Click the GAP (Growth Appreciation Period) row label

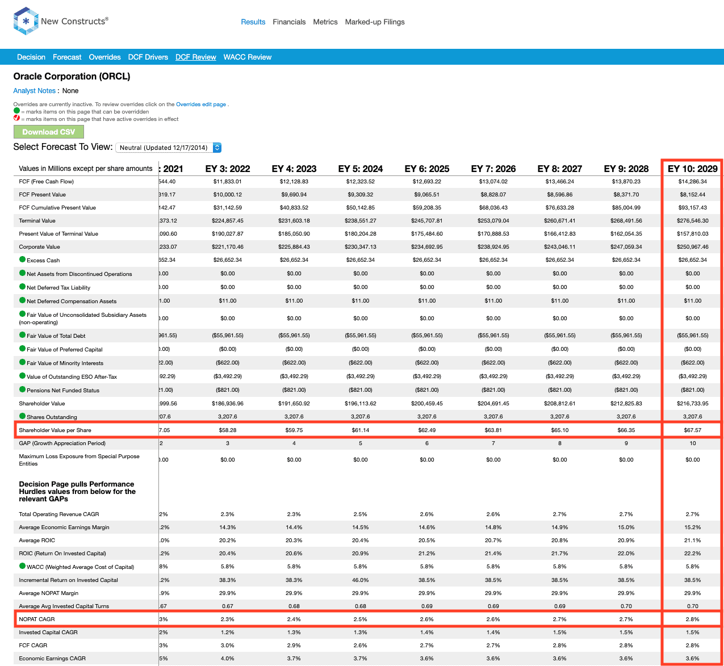point(62,443)
